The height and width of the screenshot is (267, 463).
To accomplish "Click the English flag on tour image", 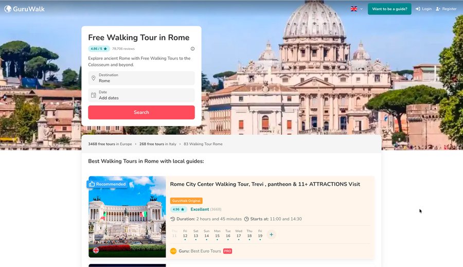I will tap(96, 250).
